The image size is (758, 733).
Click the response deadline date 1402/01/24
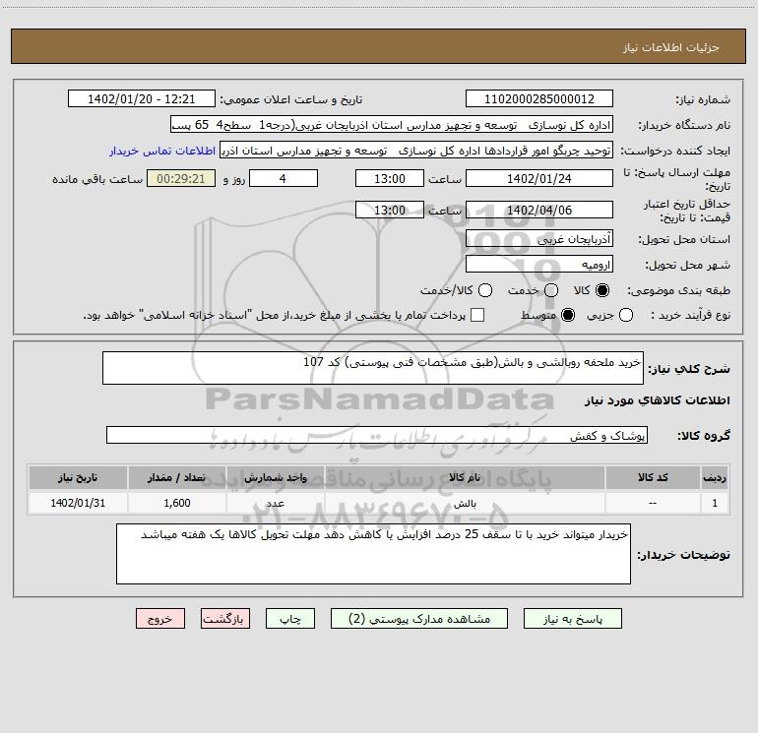click(x=539, y=178)
